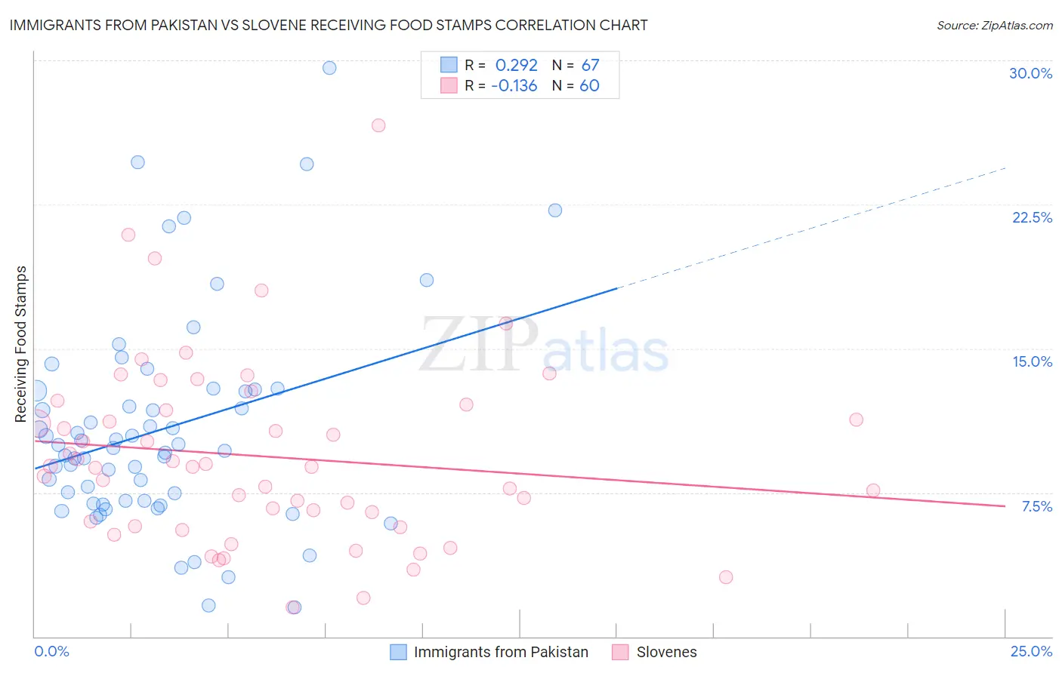This screenshot has width=1062, height=673.
Task: Click the N = 67 value in legend
Action: pos(576,65)
